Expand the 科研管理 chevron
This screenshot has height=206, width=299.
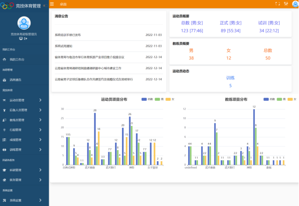[40, 170]
